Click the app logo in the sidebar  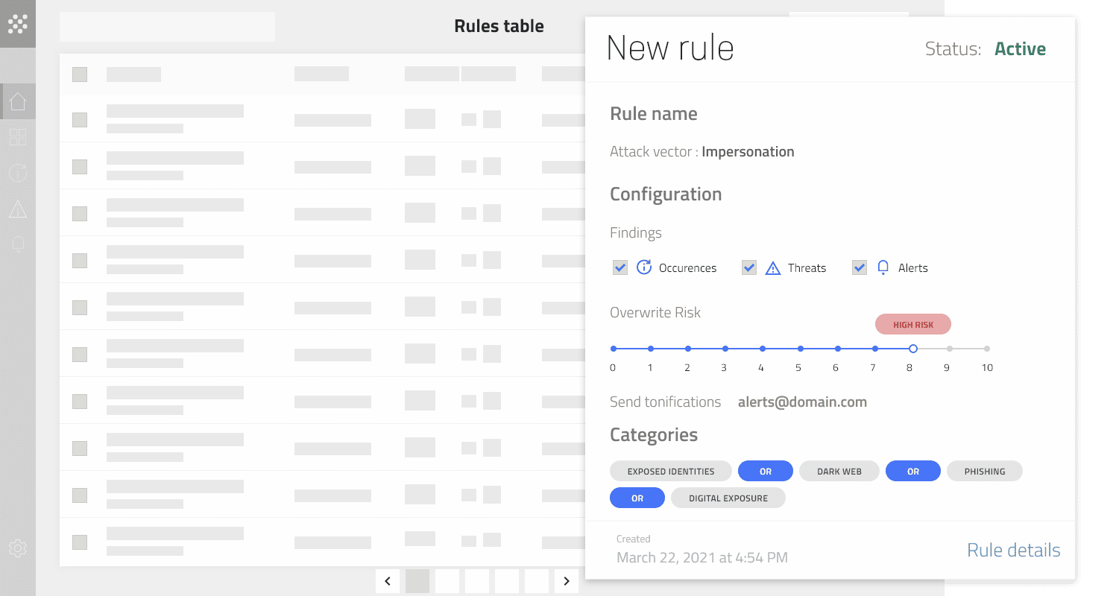(x=18, y=24)
